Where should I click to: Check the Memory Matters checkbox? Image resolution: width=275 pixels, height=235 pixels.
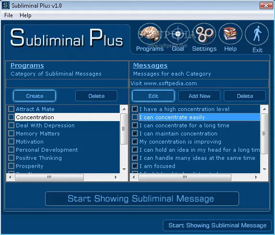11,134
